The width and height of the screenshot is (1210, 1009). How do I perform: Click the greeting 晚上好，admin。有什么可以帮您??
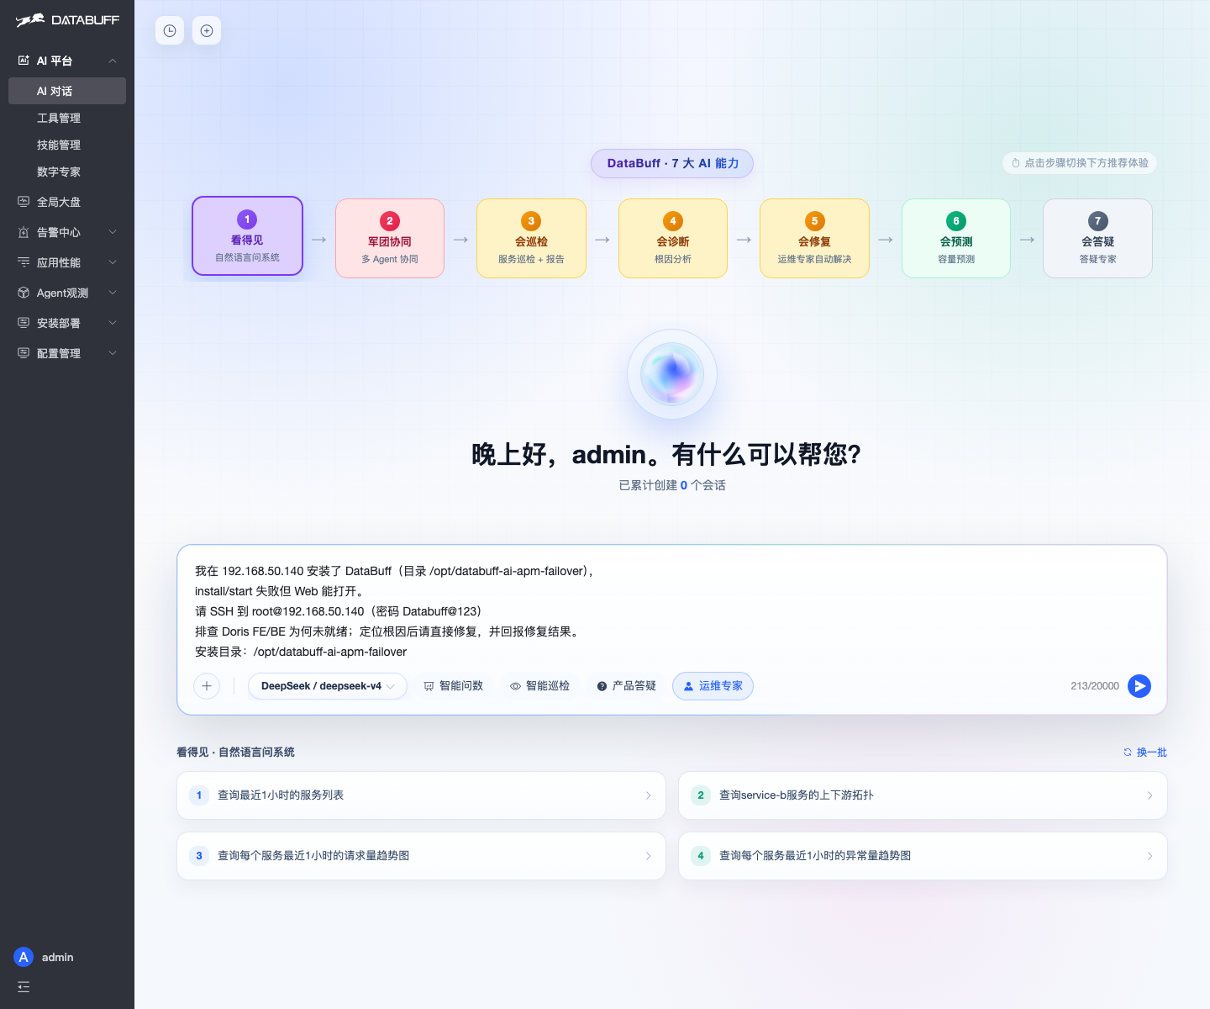(666, 454)
